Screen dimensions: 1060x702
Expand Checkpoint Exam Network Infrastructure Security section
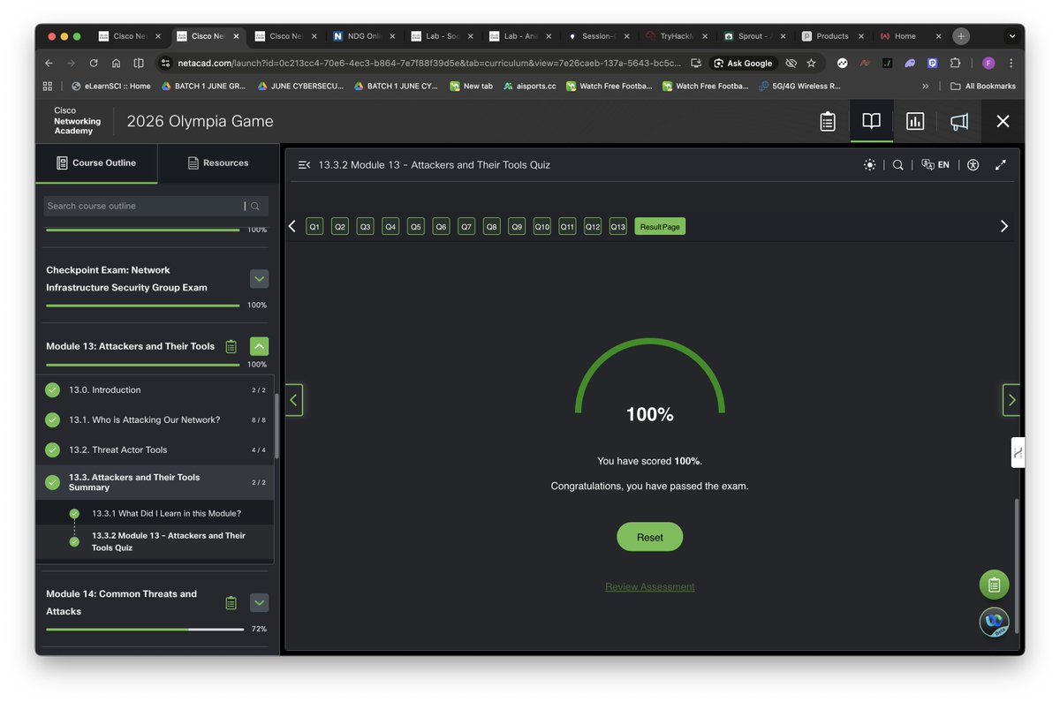(x=259, y=279)
